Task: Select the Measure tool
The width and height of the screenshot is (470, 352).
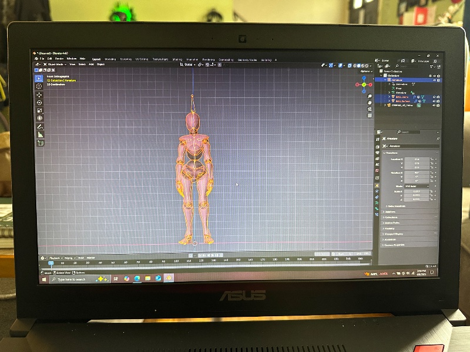Action: pyautogui.click(x=40, y=134)
